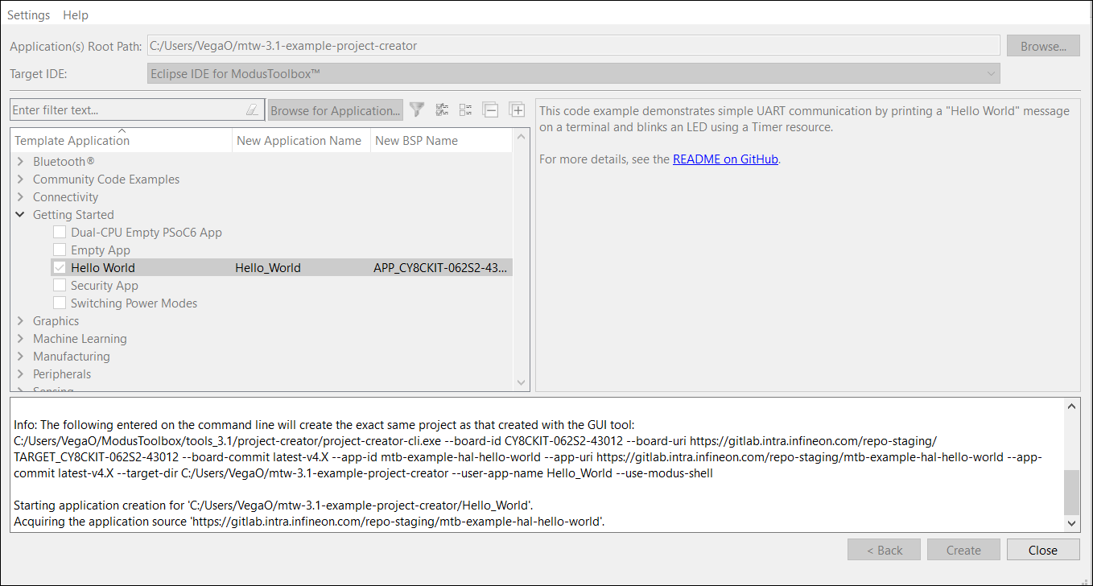Select the Empty App label
The height and width of the screenshot is (586, 1093).
coord(101,250)
